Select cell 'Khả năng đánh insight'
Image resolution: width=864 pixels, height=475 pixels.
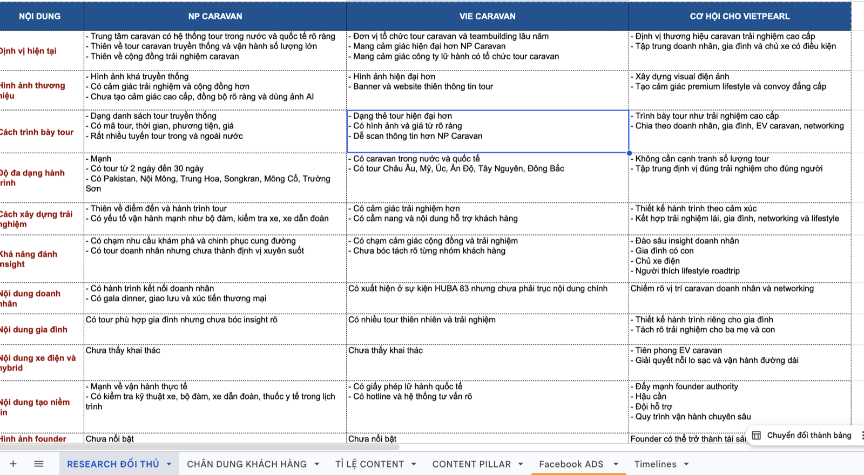coord(42,259)
